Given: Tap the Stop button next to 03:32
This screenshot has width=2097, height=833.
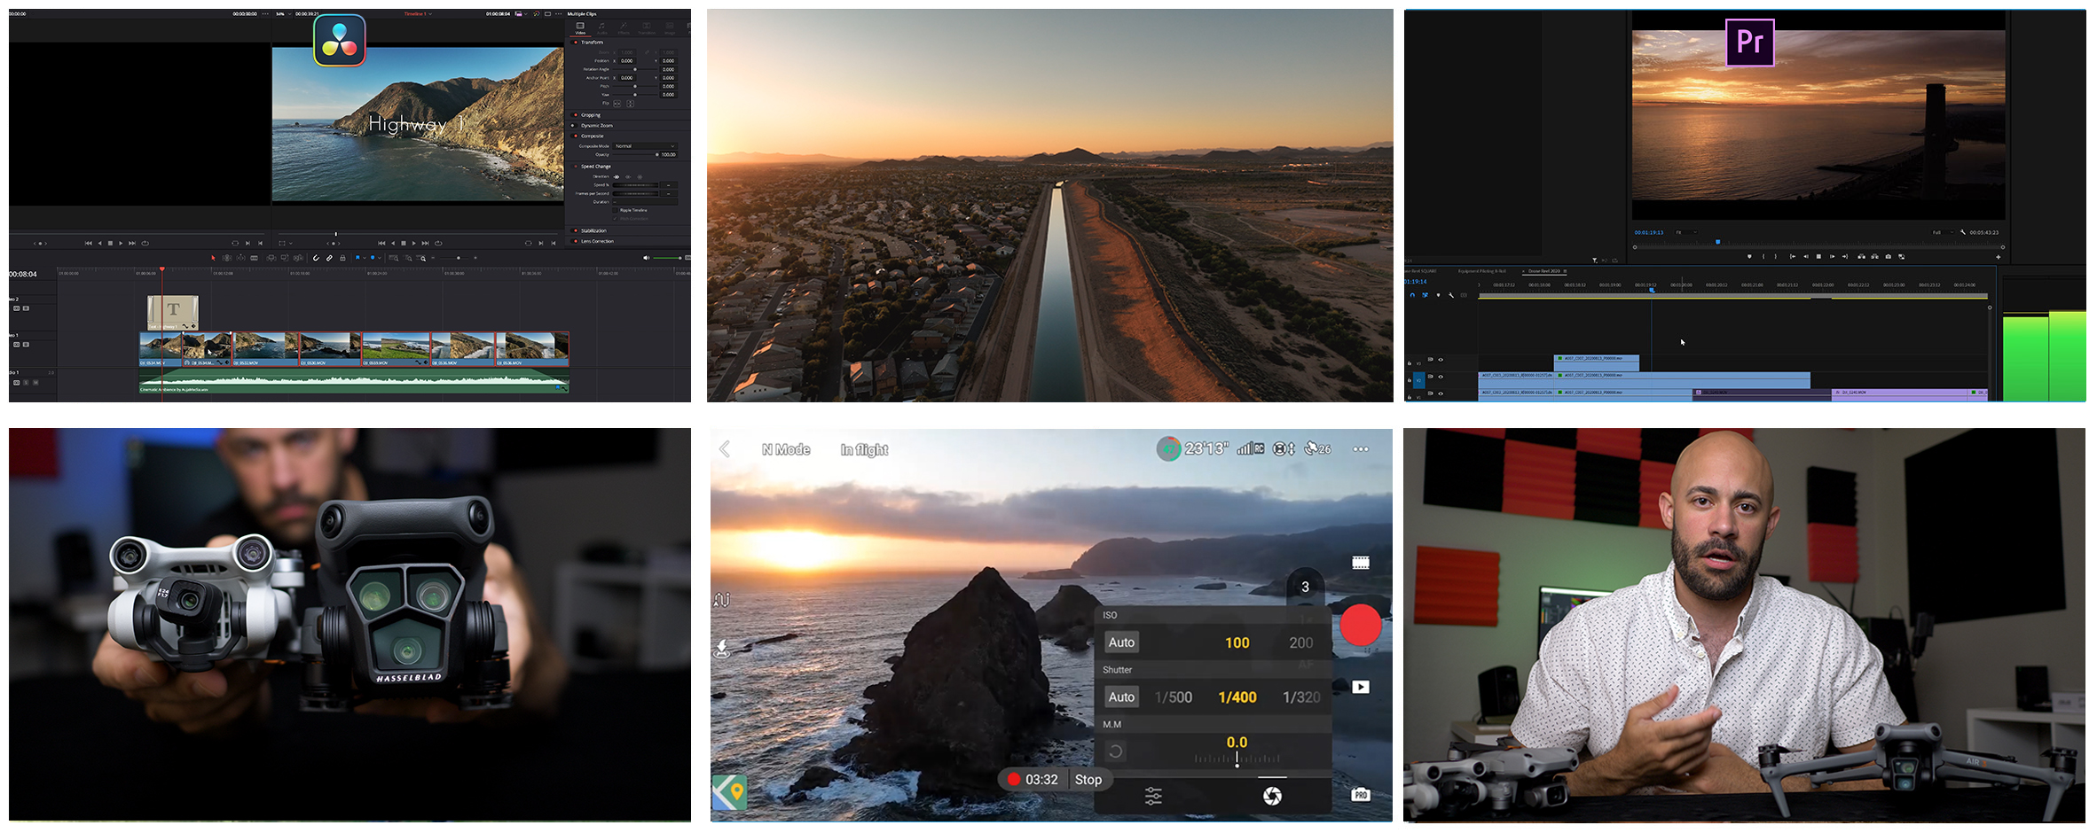Looking at the screenshot, I should (x=1088, y=780).
